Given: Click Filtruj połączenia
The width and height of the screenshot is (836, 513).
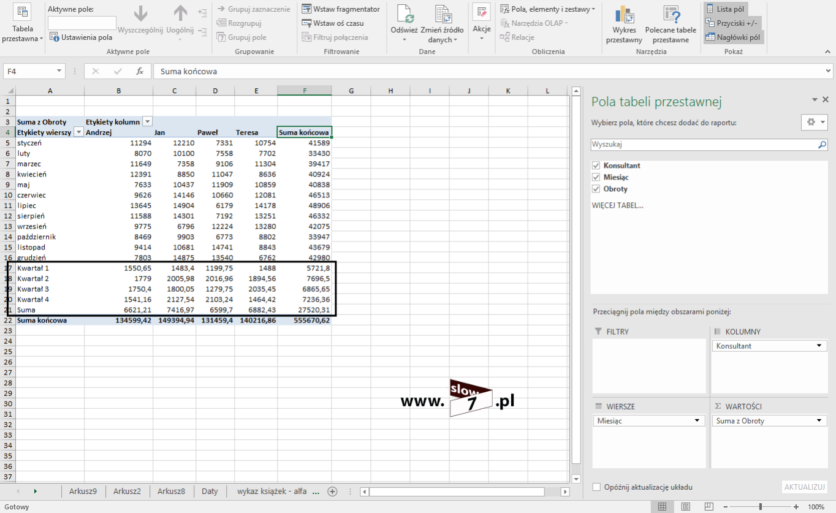Looking at the screenshot, I should [x=335, y=37].
